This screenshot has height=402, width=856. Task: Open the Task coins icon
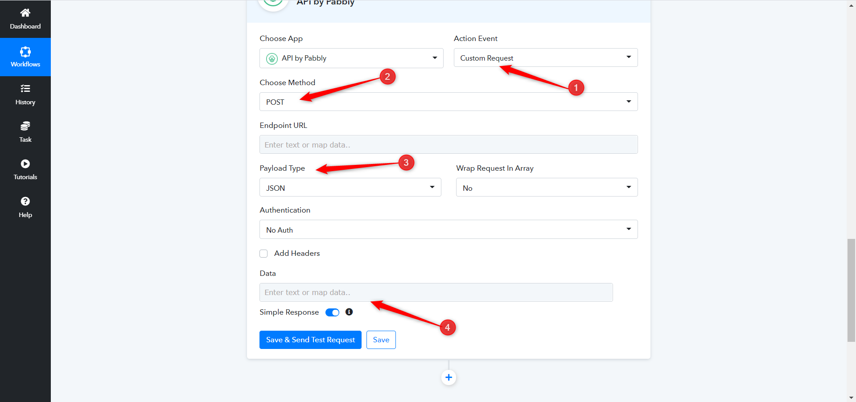(x=25, y=126)
